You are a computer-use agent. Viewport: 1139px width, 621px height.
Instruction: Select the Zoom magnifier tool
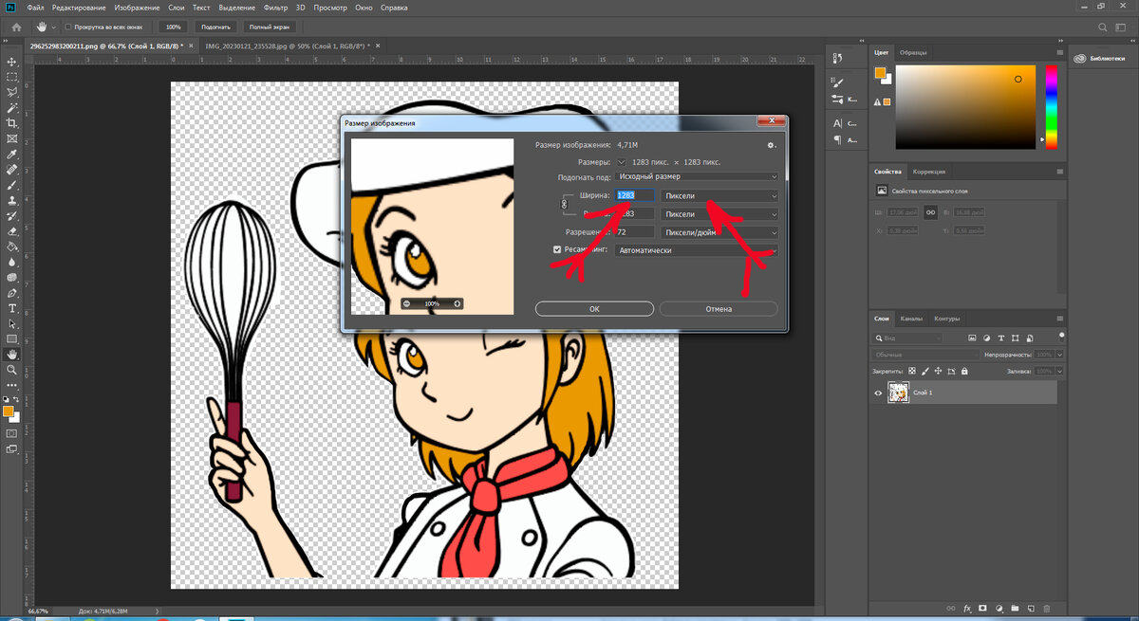[x=12, y=370]
